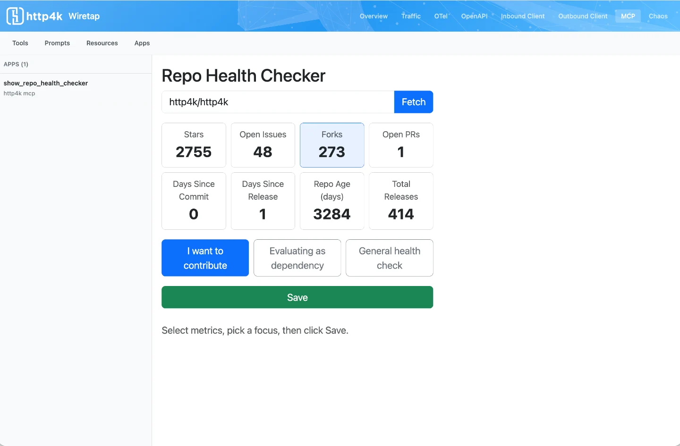Choose the 'I want to contribute' focus
This screenshot has height=446, width=680.
click(x=205, y=258)
